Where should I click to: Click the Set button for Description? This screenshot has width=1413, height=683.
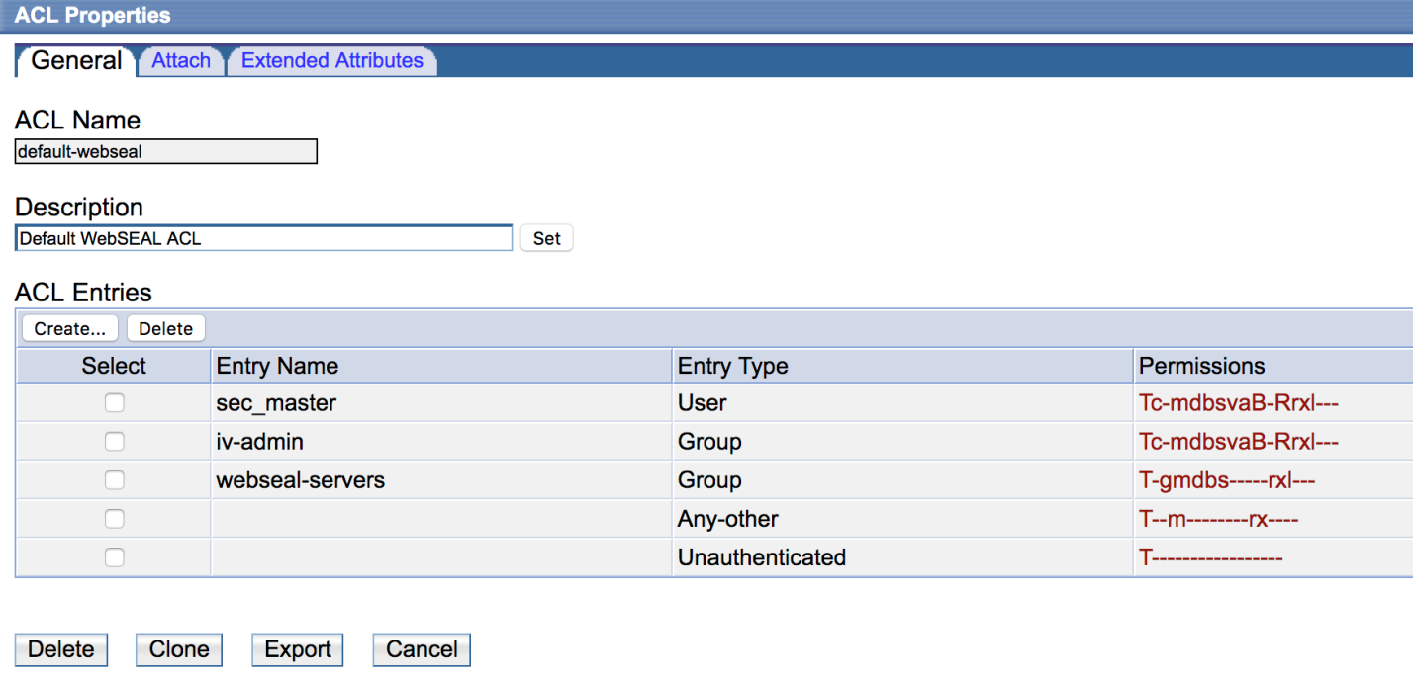[x=546, y=237]
